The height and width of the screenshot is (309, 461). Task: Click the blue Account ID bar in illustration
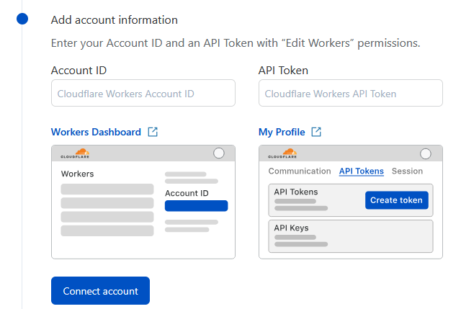[196, 206]
